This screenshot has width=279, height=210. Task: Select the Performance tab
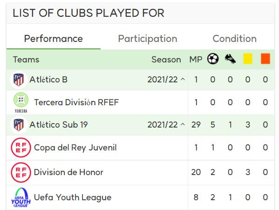pyautogui.click(x=54, y=39)
